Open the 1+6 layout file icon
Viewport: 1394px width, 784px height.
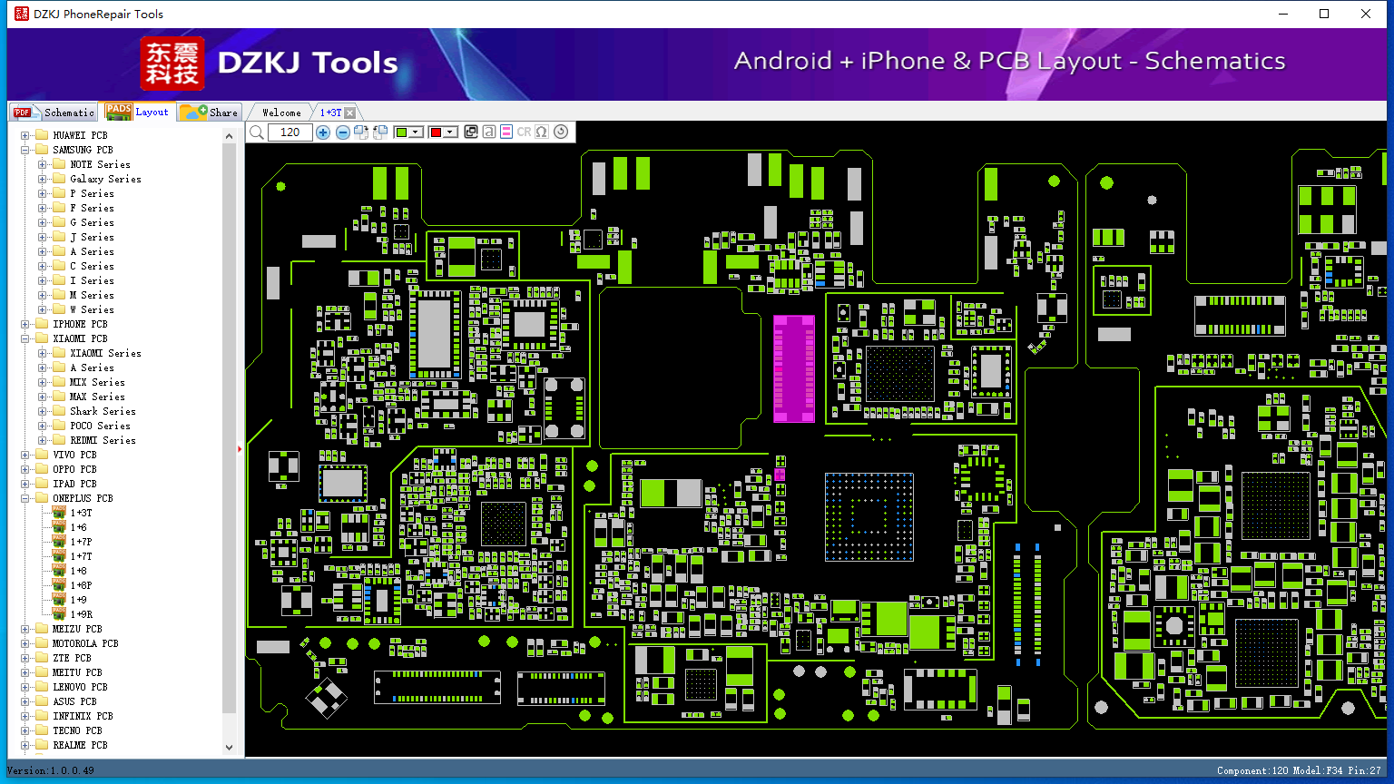[59, 527]
